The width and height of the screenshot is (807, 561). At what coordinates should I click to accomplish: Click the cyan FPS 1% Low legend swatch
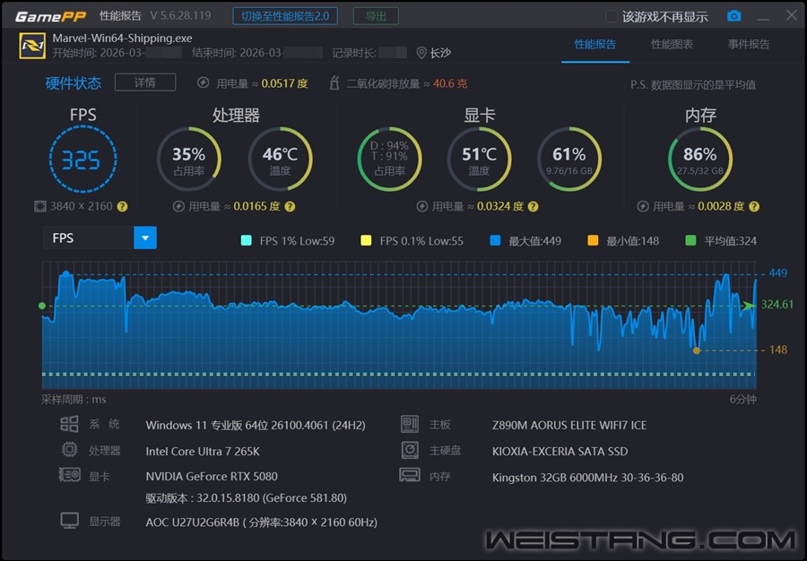click(x=246, y=240)
